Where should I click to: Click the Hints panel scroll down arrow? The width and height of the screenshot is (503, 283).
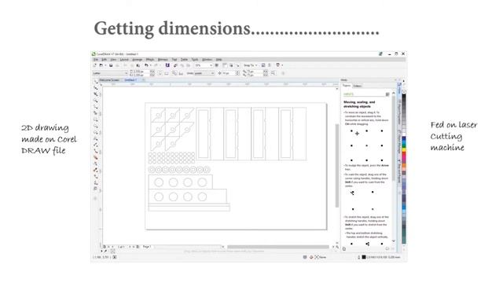click(x=394, y=241)
